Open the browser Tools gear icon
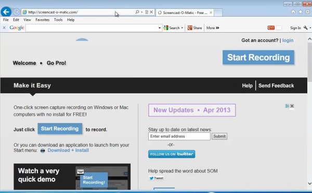This screenshot has width=312, height=193. point(307,12)
